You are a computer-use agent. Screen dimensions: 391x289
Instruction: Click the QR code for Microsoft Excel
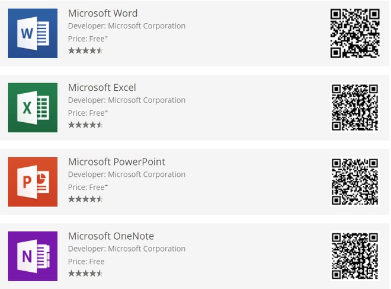[x=355, y=107]
